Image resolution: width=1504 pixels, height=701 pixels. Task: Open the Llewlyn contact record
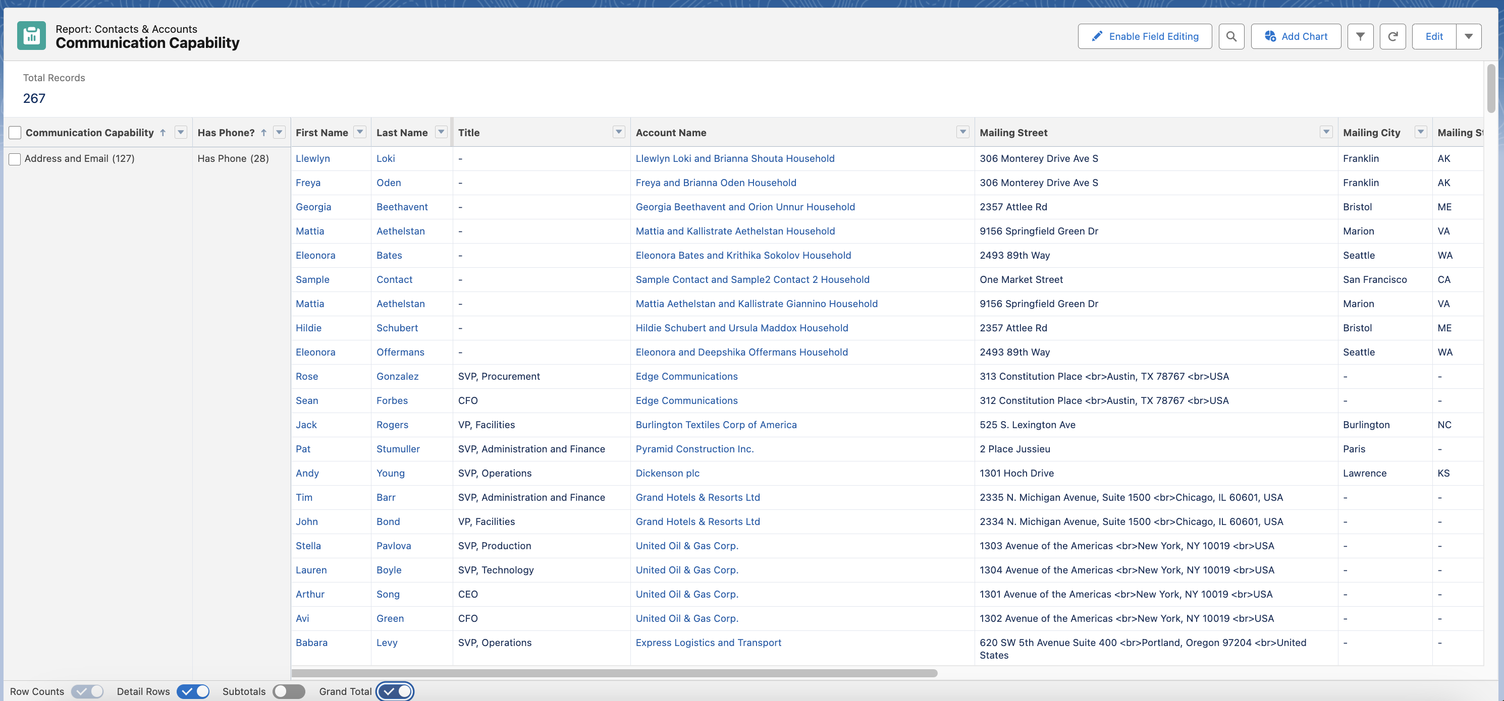point(312,158)
